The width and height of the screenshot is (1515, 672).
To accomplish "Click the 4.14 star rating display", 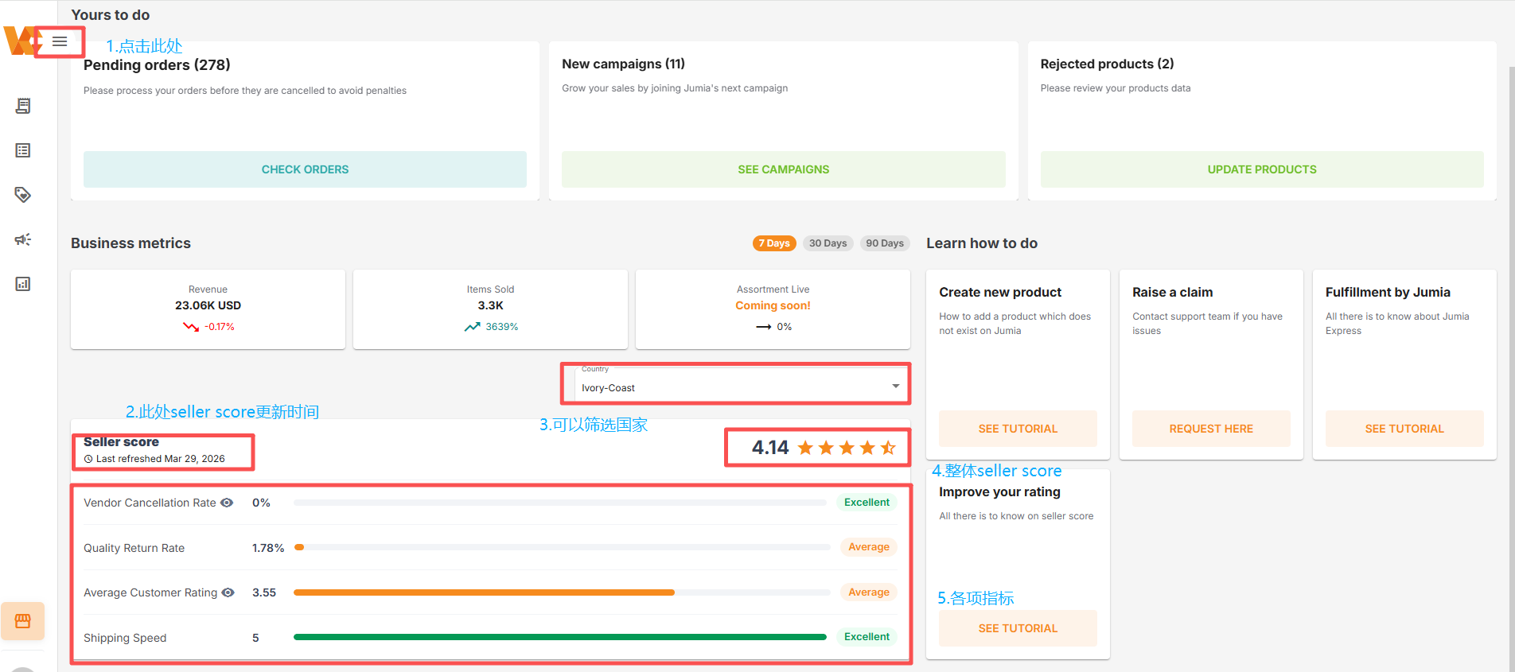I will coord(824,448).
